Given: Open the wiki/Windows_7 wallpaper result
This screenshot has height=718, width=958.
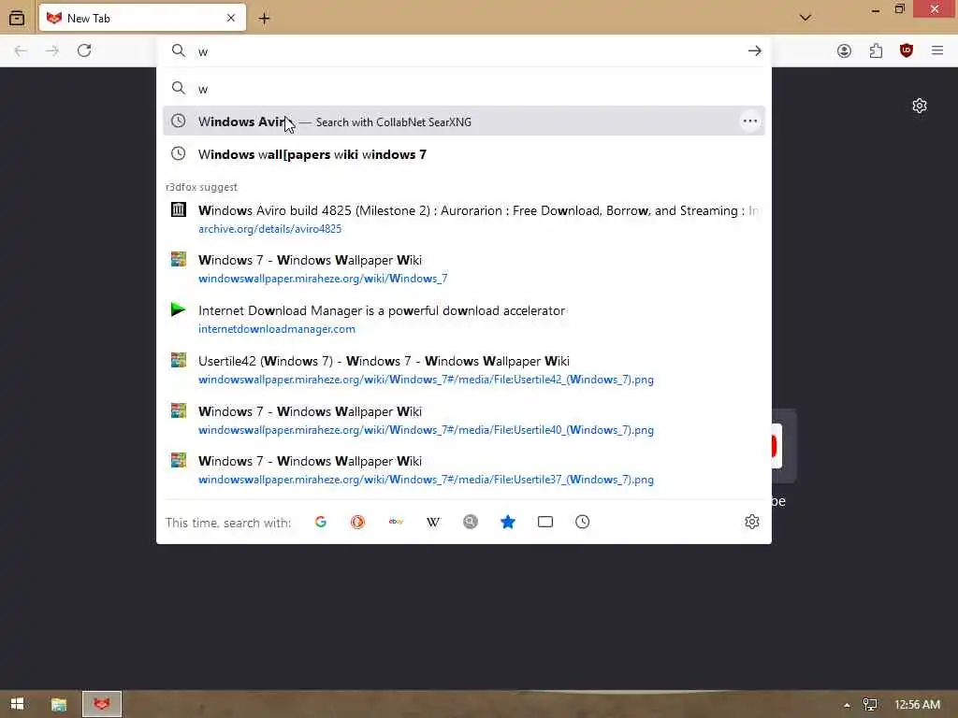Looking at the screenshot, I should (x=464, y=268).
